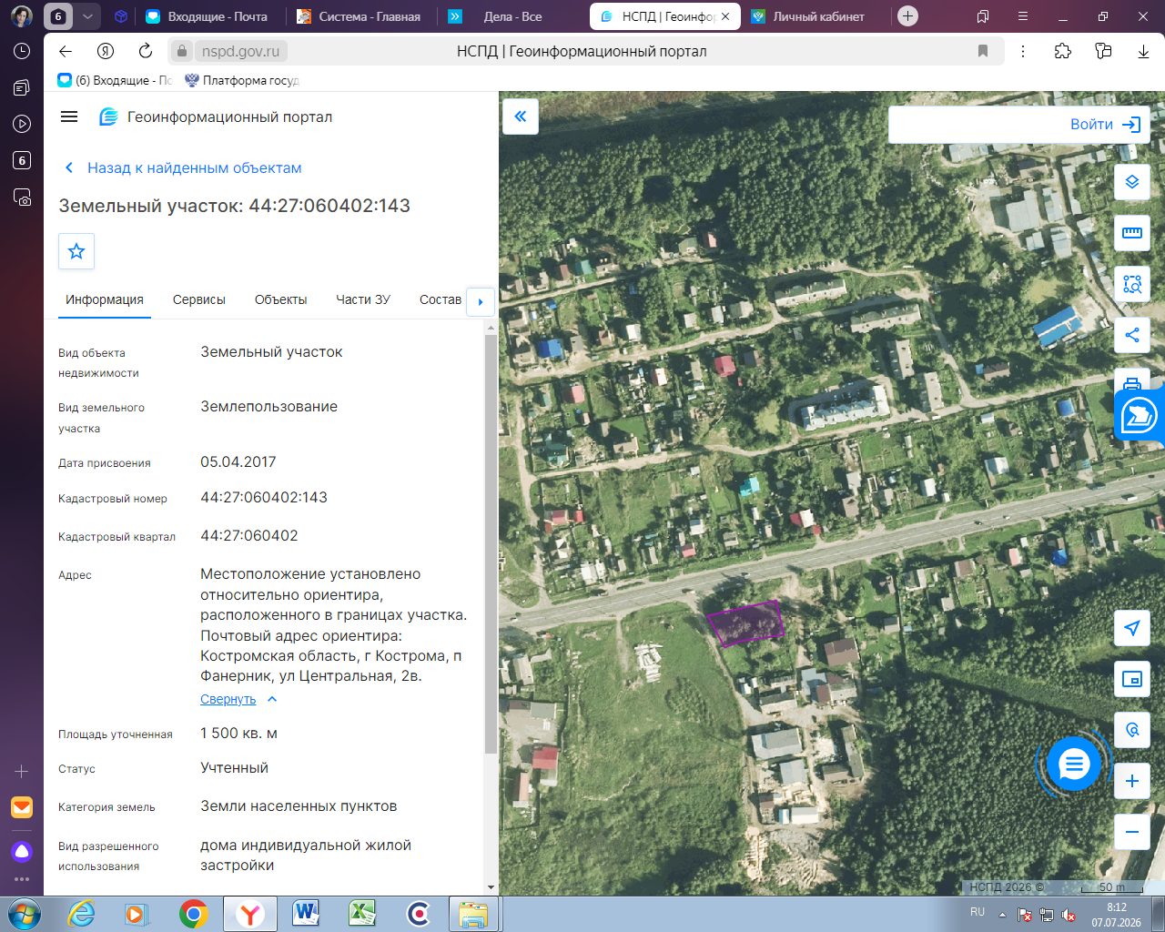Open the Windows Start menu
This screenshot has height=932, width=1165.
(24, 913)
